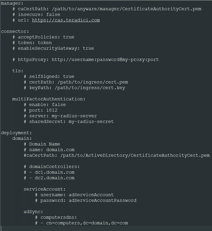Open the https://cas.teradici.com link
212x231 pixels.
[66, 20]
